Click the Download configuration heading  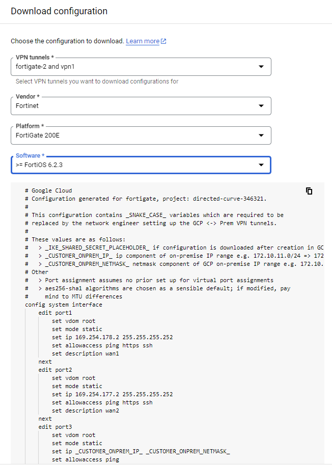point(59,11)
